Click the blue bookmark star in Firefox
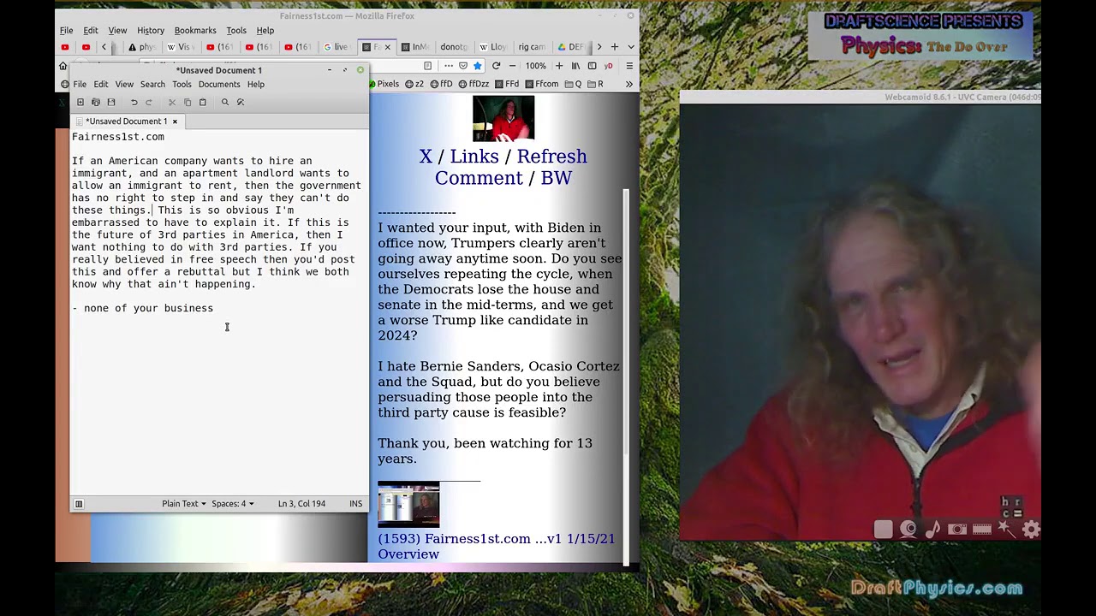 (478, 66)
